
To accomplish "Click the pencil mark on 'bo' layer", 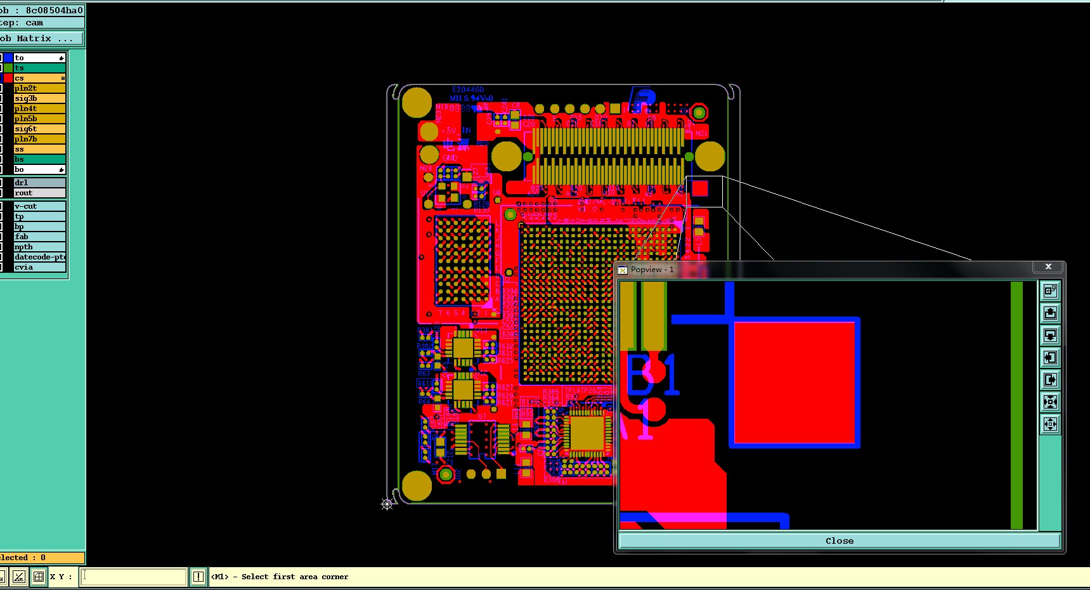I will point(62,169).
